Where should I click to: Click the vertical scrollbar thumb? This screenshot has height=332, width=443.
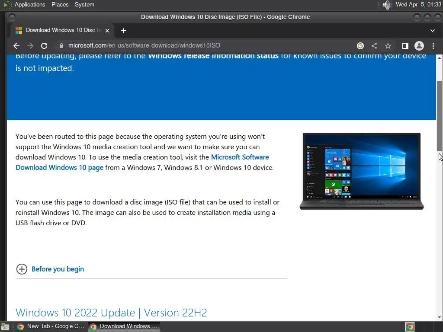pyautogui.click(x=440, y=116)
